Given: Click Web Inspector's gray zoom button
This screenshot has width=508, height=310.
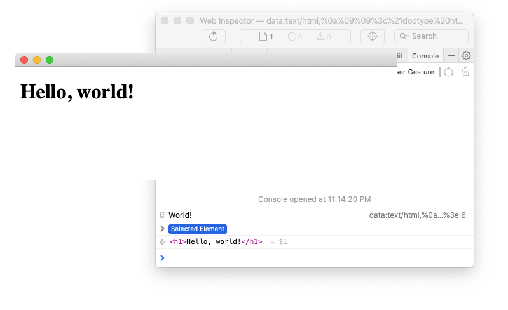Looking at the screenshot, I should click(190, 20).
